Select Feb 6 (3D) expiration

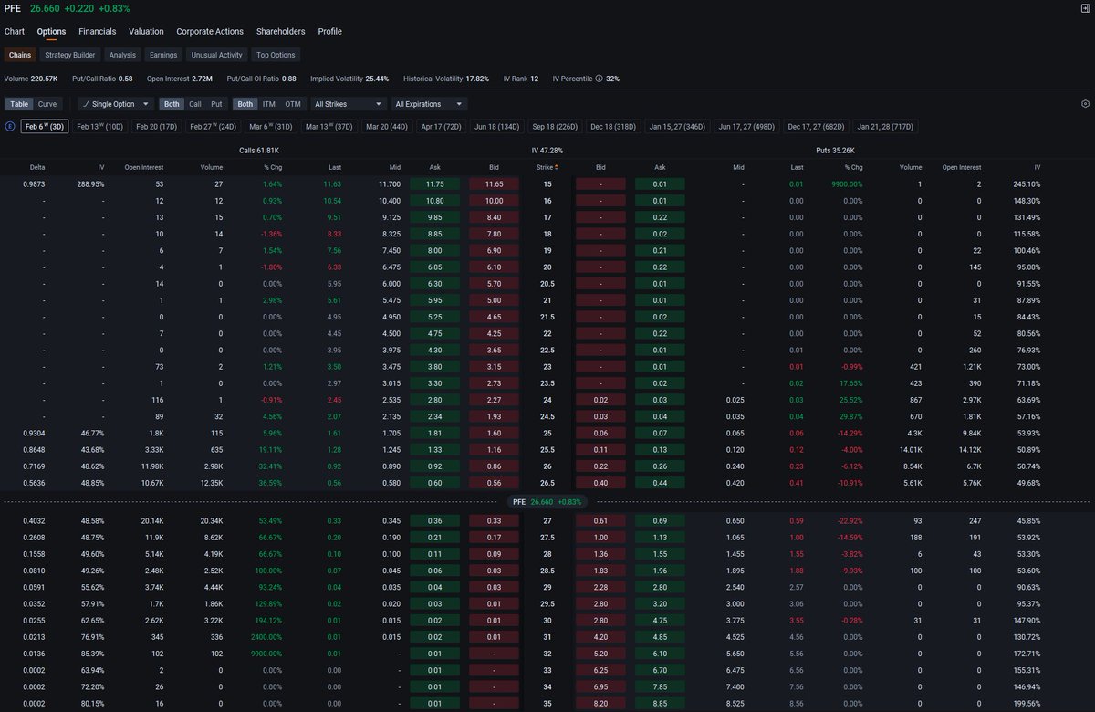click(45, 127)
